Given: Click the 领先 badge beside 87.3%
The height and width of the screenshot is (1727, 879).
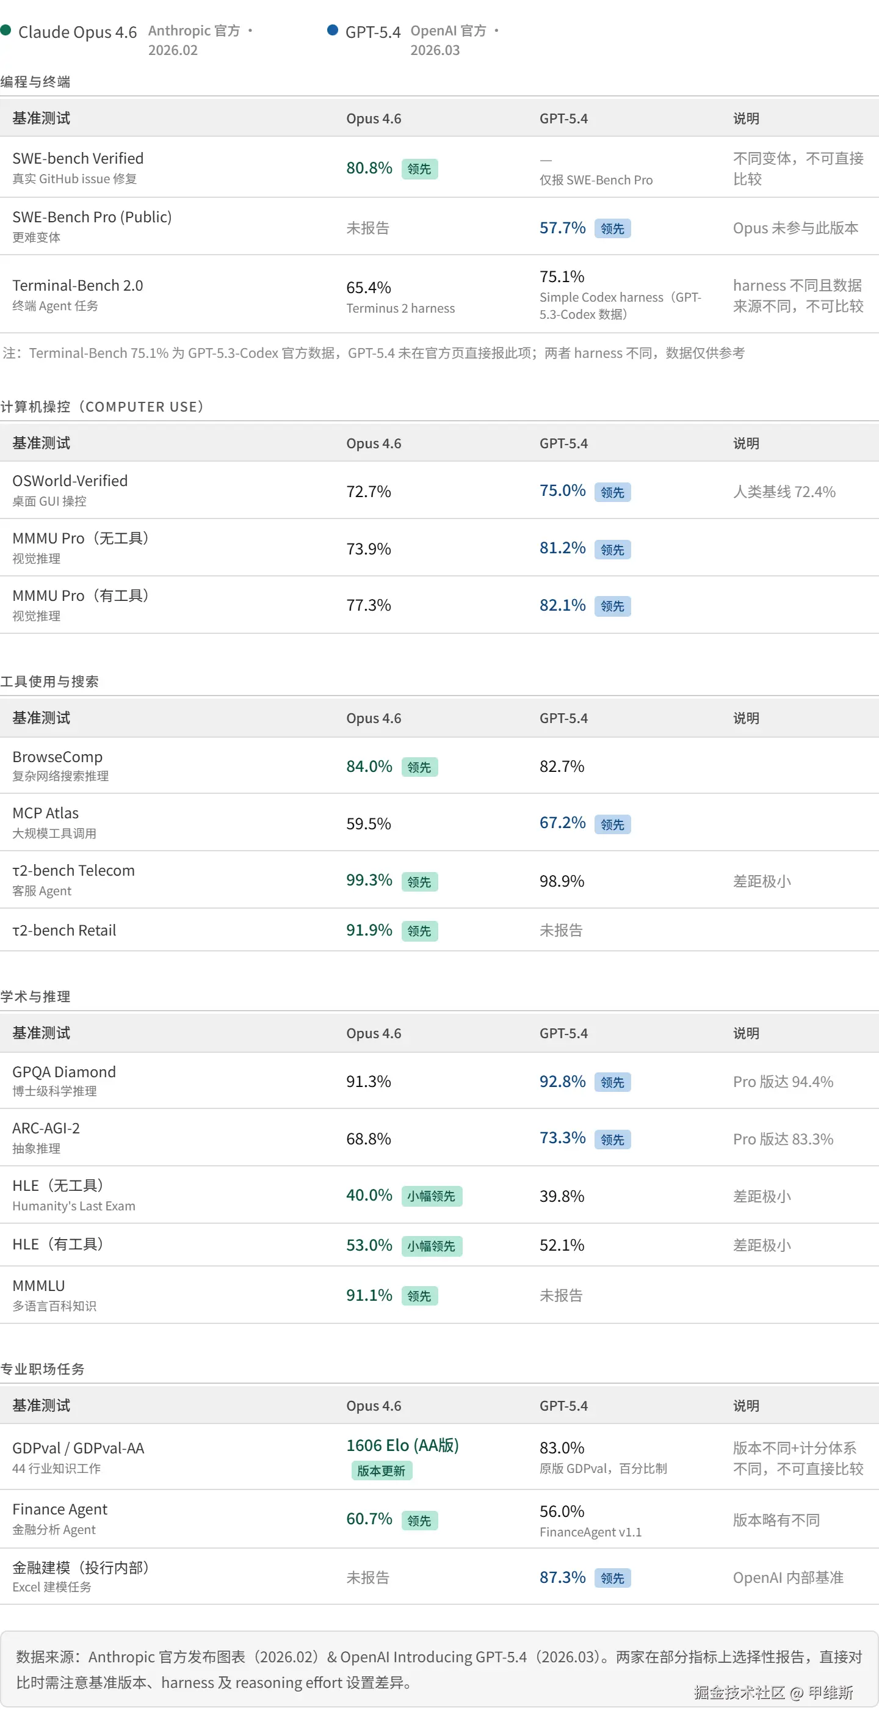Looking at the screenshot, I should tap(612, 1578).
